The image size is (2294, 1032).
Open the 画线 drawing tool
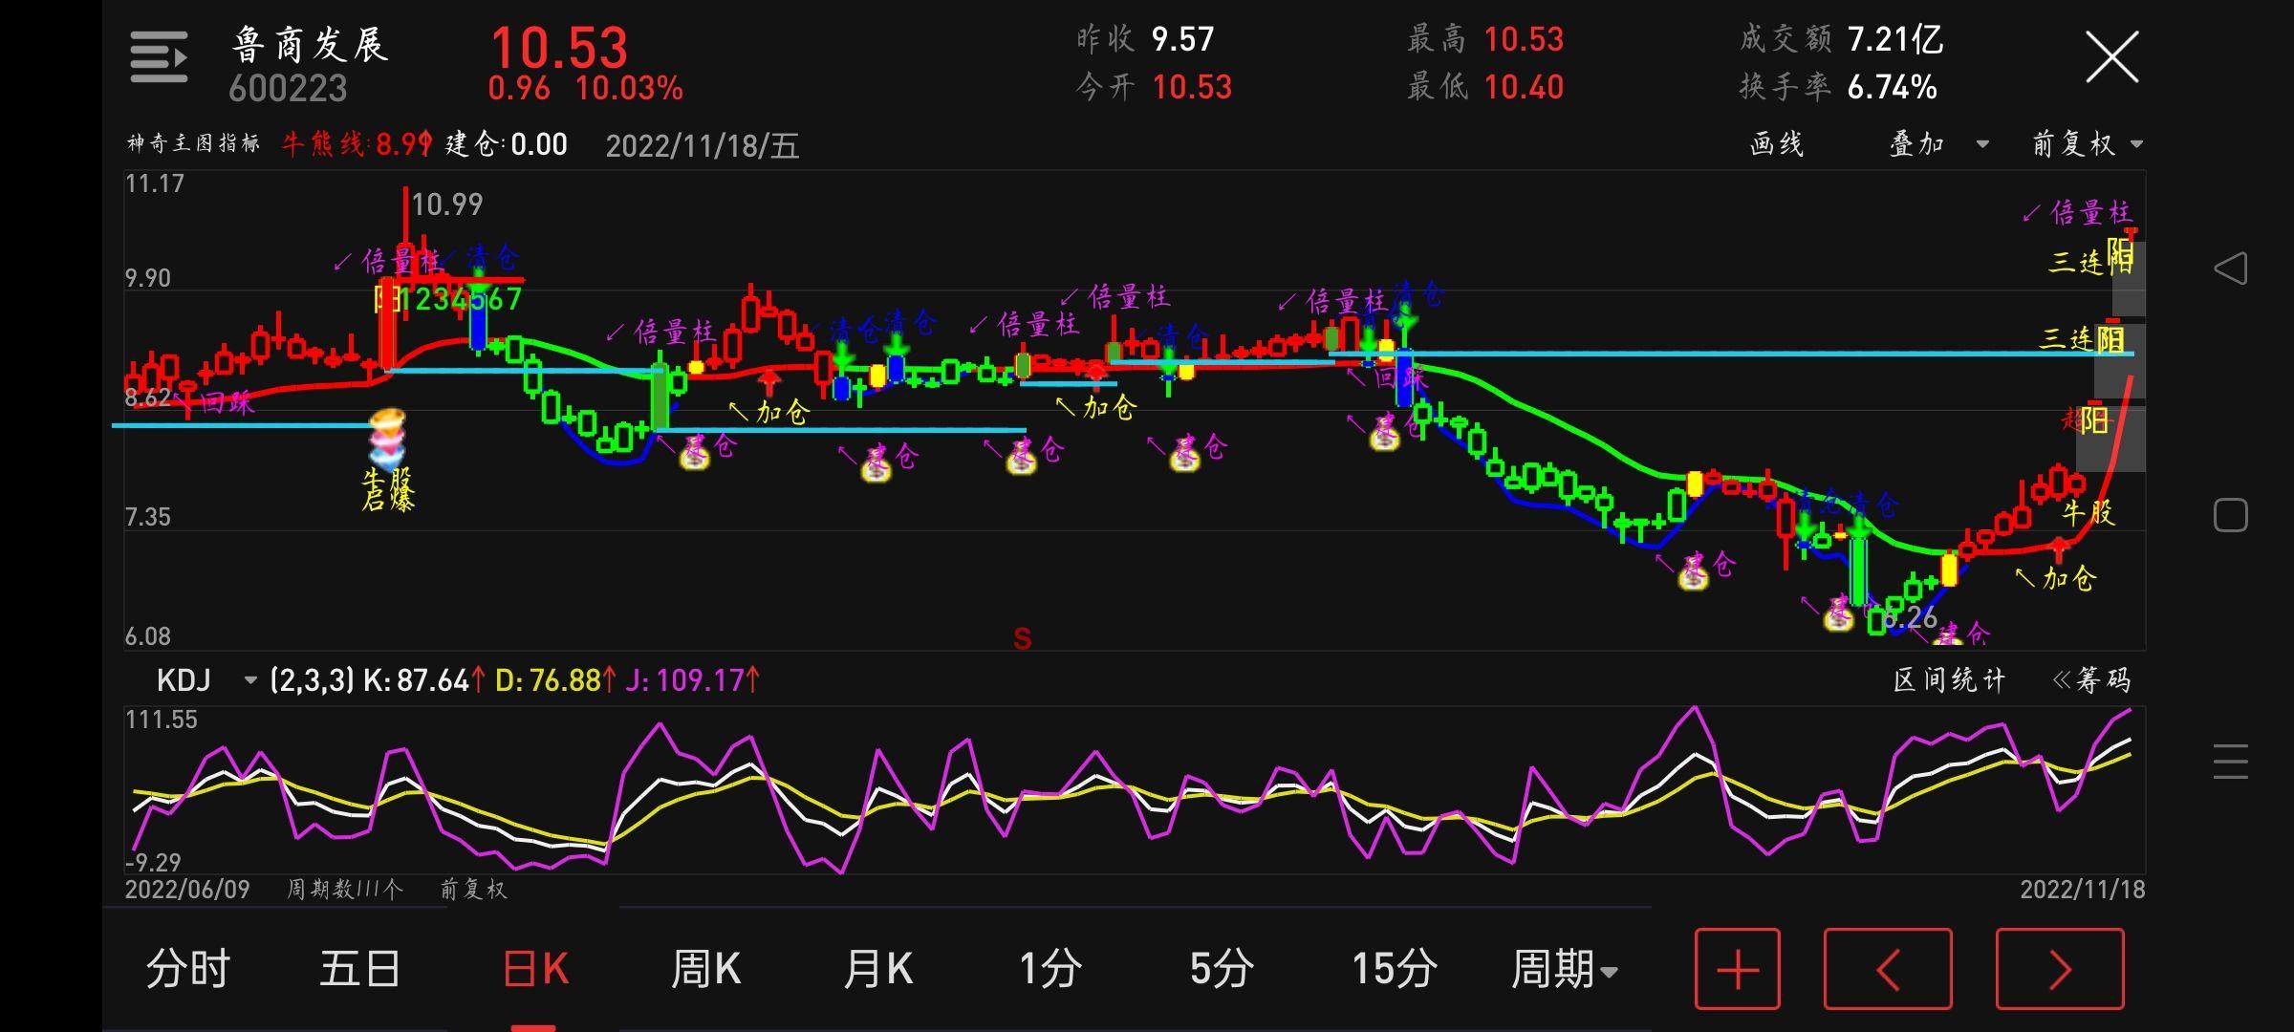1776,144
